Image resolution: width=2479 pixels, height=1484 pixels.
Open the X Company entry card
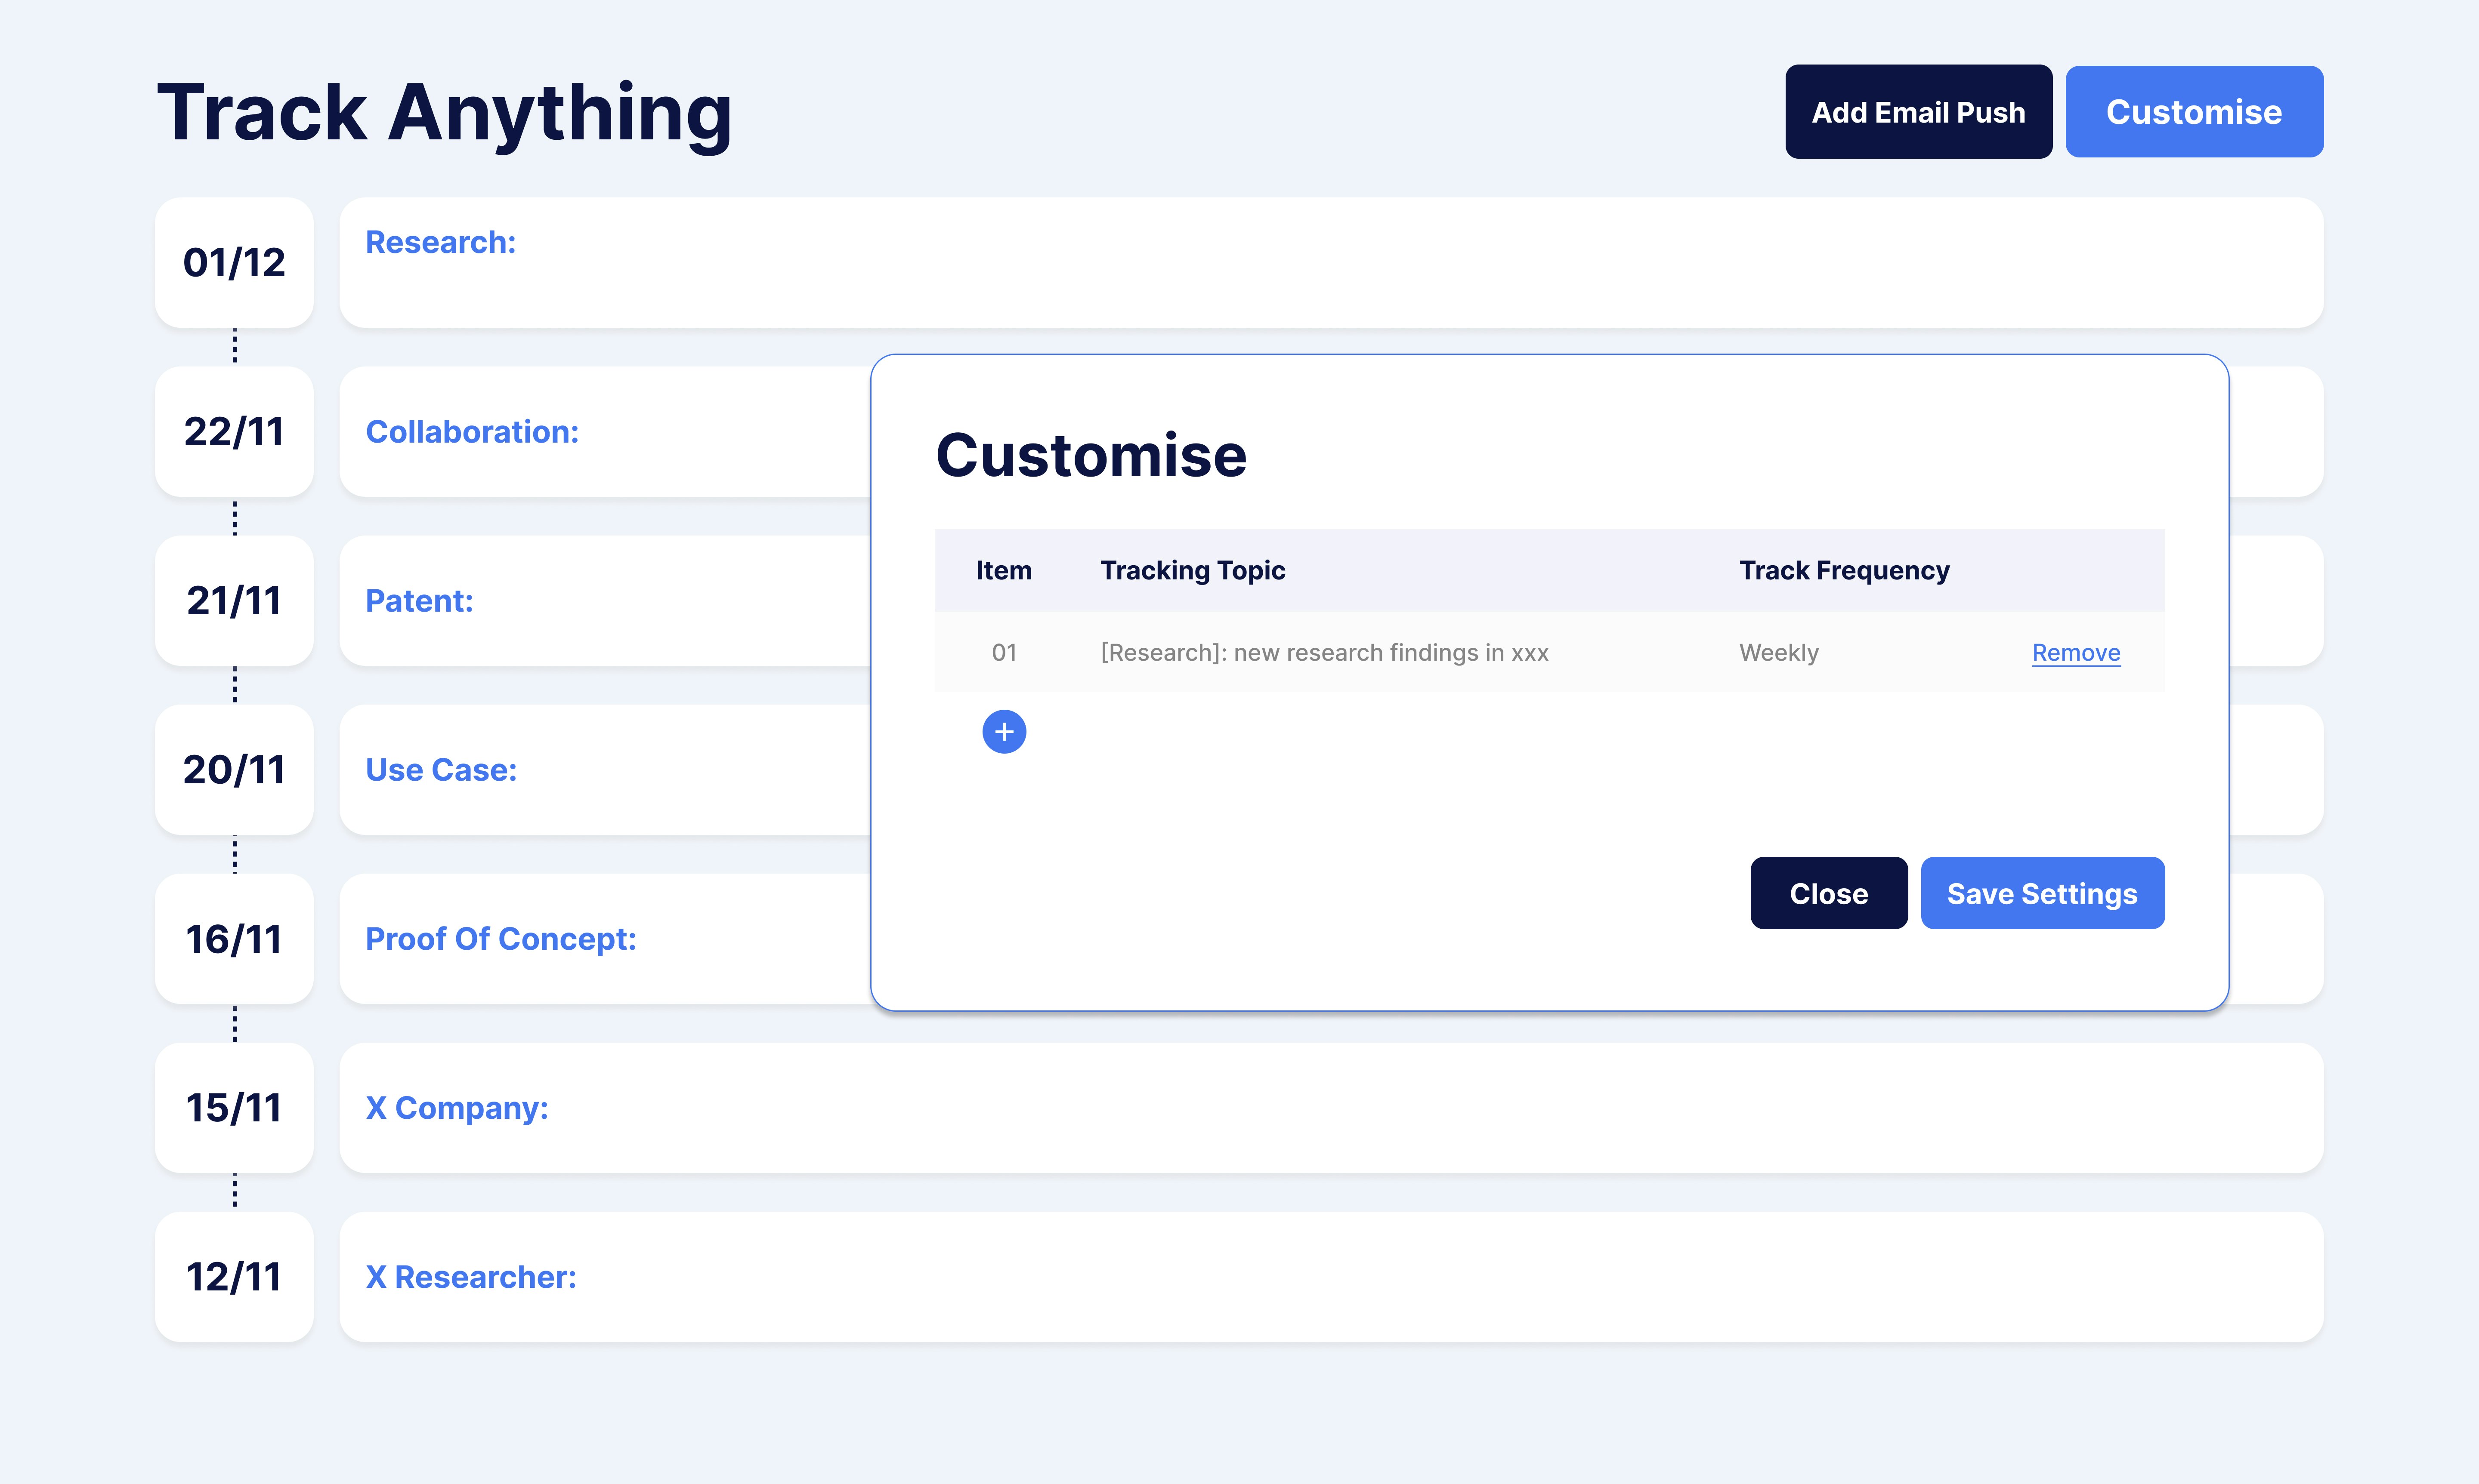coord(1331,1107)
